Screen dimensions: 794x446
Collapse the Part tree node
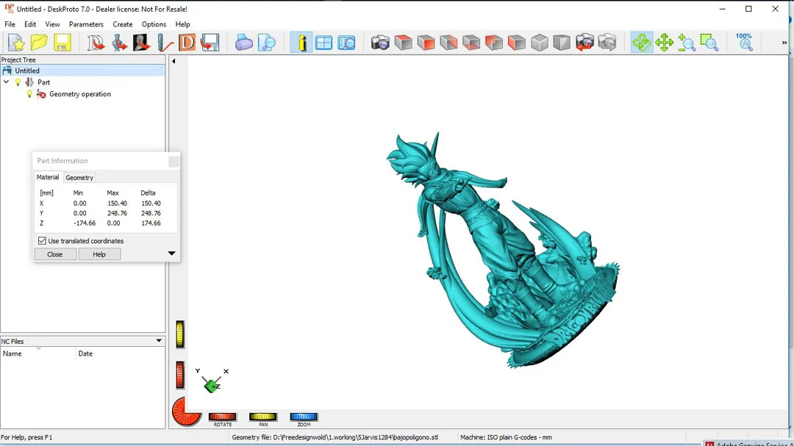(x=7, y=82)
